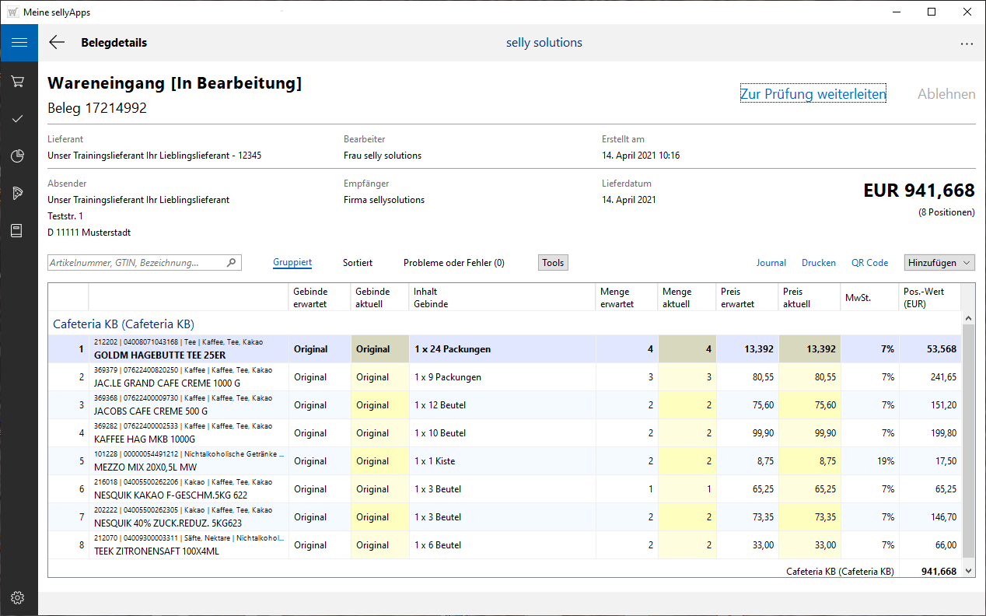Click Zur Prüfung weiterleiten link
The width and height of the screenshot is (986, 616).
(x=813, y=94)
